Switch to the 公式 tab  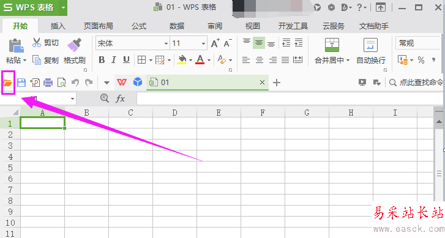pyautogui.click(x=139, y=26)
